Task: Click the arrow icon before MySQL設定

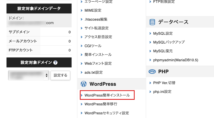Action: (x=150, y=33)
